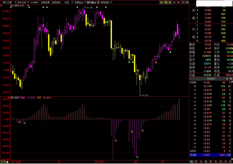
Task: Click the 强大逃顶 indicator title
Action: (x=15, y=98)
